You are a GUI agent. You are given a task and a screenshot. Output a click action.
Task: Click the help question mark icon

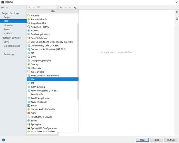[3, 140]
